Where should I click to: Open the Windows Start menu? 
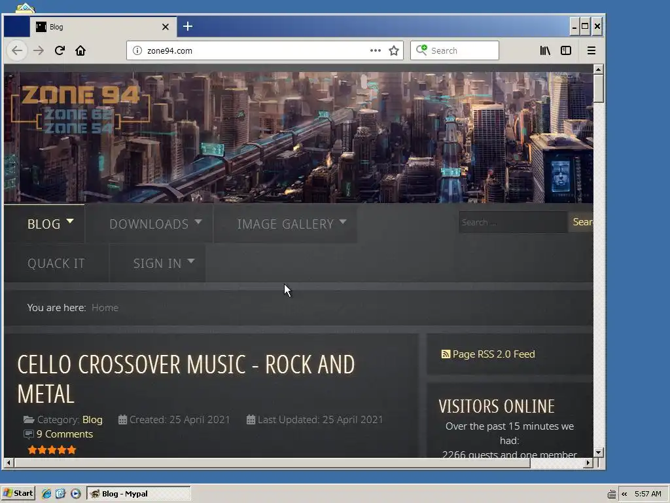pos(18,493)
